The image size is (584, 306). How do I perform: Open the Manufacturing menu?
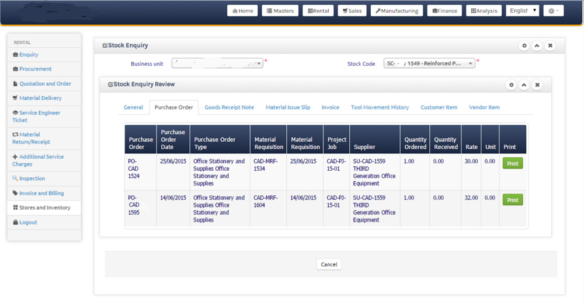(x=397, y=10)
